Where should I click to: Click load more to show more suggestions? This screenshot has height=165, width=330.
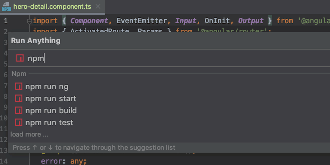coord(29,135)
